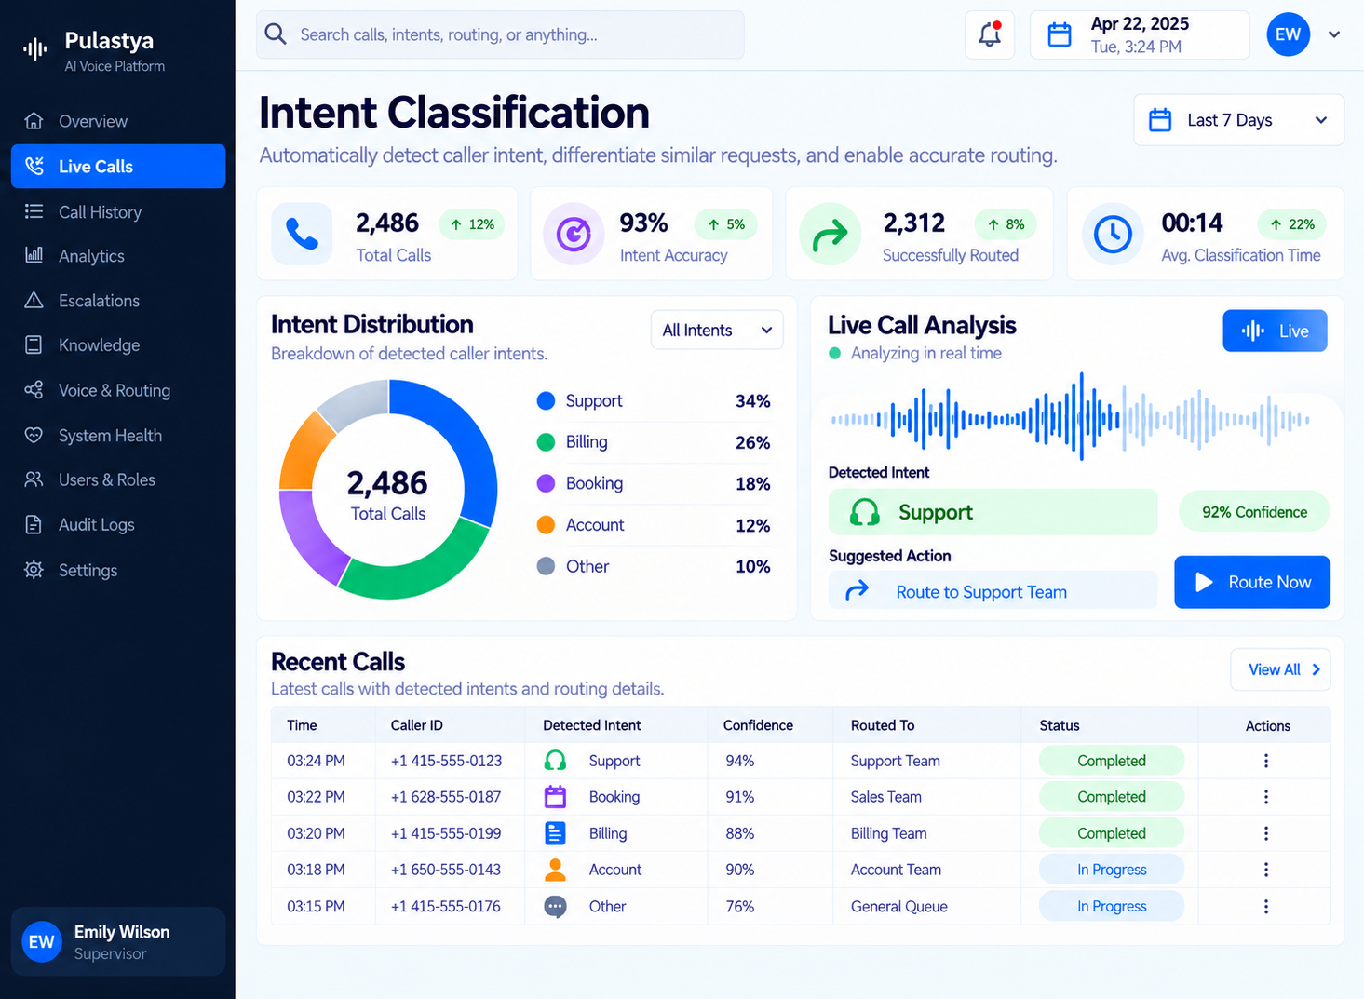
Task: Click the Account person icon in Recent Calls
Action: [x=555, y=870]
